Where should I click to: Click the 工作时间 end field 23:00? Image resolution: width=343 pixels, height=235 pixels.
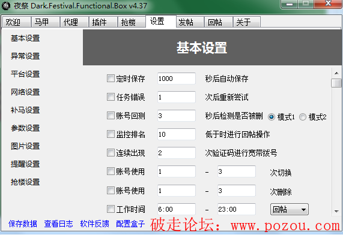(x=237, y=209)
